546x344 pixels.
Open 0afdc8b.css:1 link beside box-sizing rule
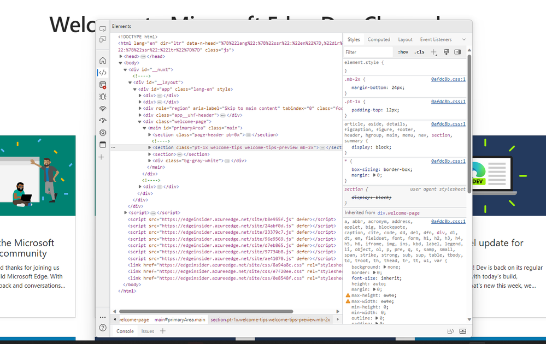[x=448, y=161]
